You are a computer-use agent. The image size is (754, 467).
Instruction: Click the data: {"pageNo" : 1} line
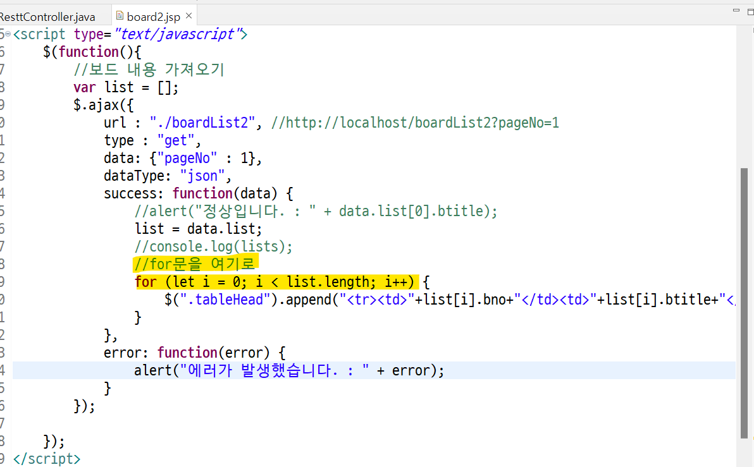(x=183, y=158)
